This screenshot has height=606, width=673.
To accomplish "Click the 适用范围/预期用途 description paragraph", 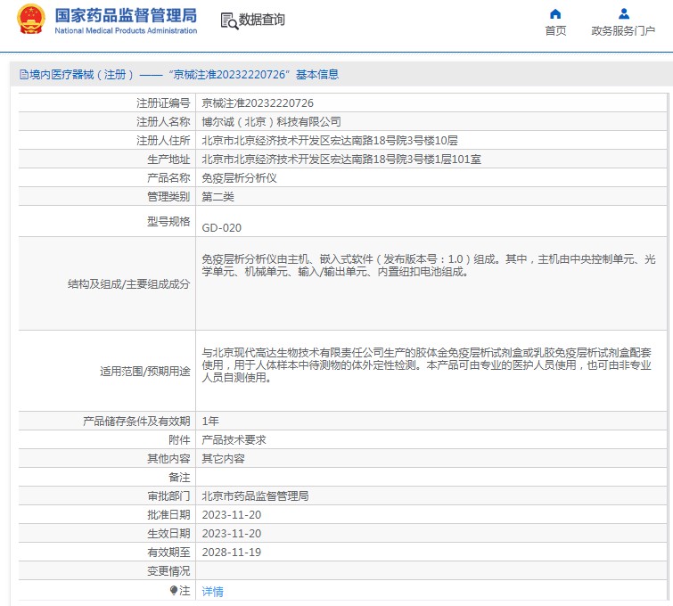I will 427,364.
